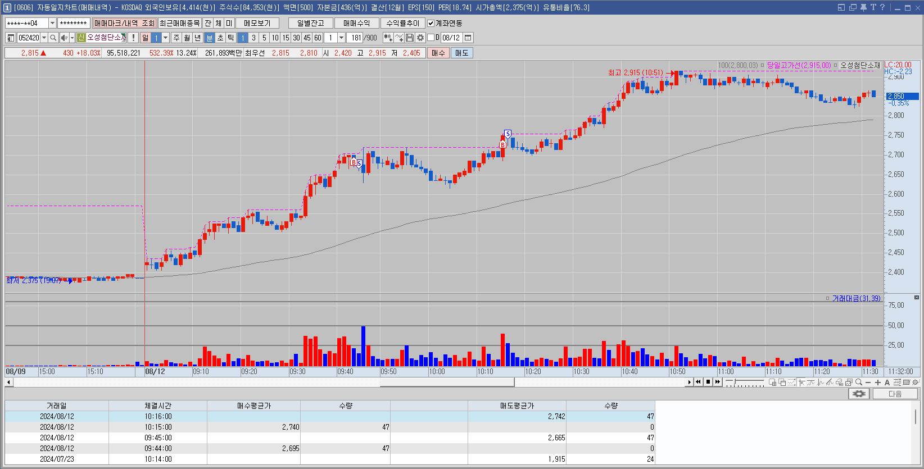Click the 다음 next button
The height and width of the screenshot is (469, 924).
[895, 394]
